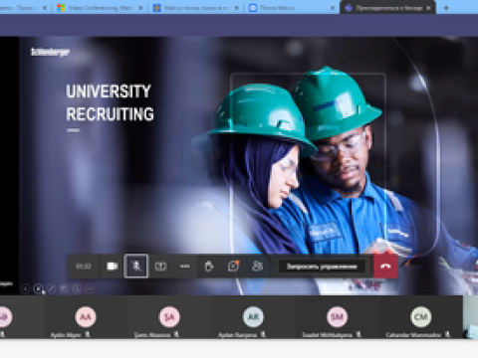
Task: Switch to the Почта Mail.ru tab
Action: (x=292, y=8)
